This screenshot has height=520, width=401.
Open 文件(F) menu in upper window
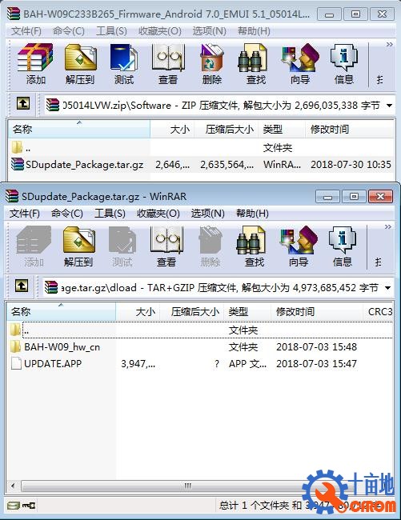point(26,31)
